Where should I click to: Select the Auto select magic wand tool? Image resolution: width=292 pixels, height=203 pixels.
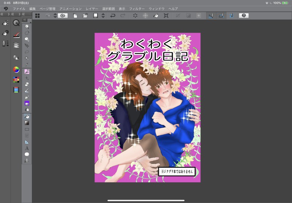(x=27, y=58)
